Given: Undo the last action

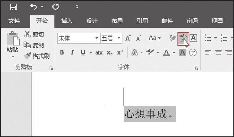Looking at the screenshot, I should (x=34, y=7).
